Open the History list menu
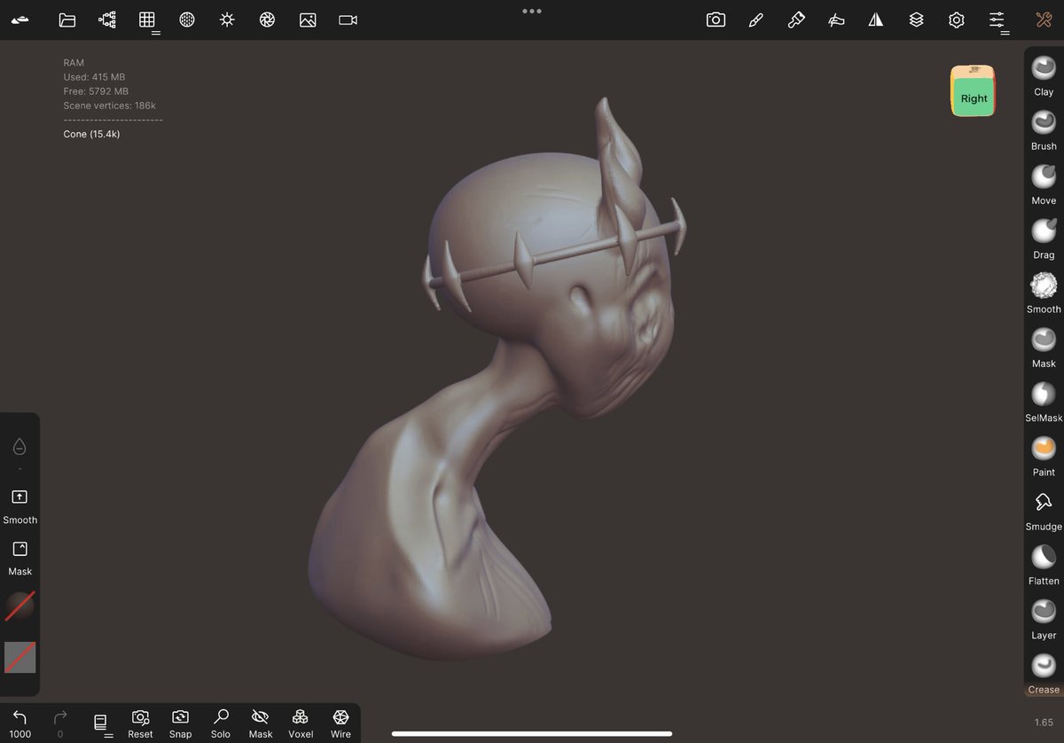This screenshot has height=743, width=1064. [x=102, y=723]
